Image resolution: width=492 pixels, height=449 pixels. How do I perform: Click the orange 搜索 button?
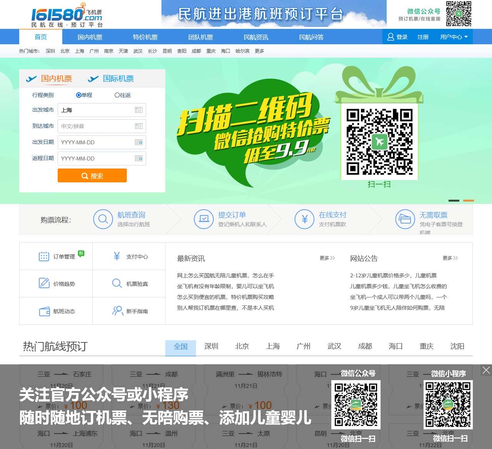click(92, 175)
